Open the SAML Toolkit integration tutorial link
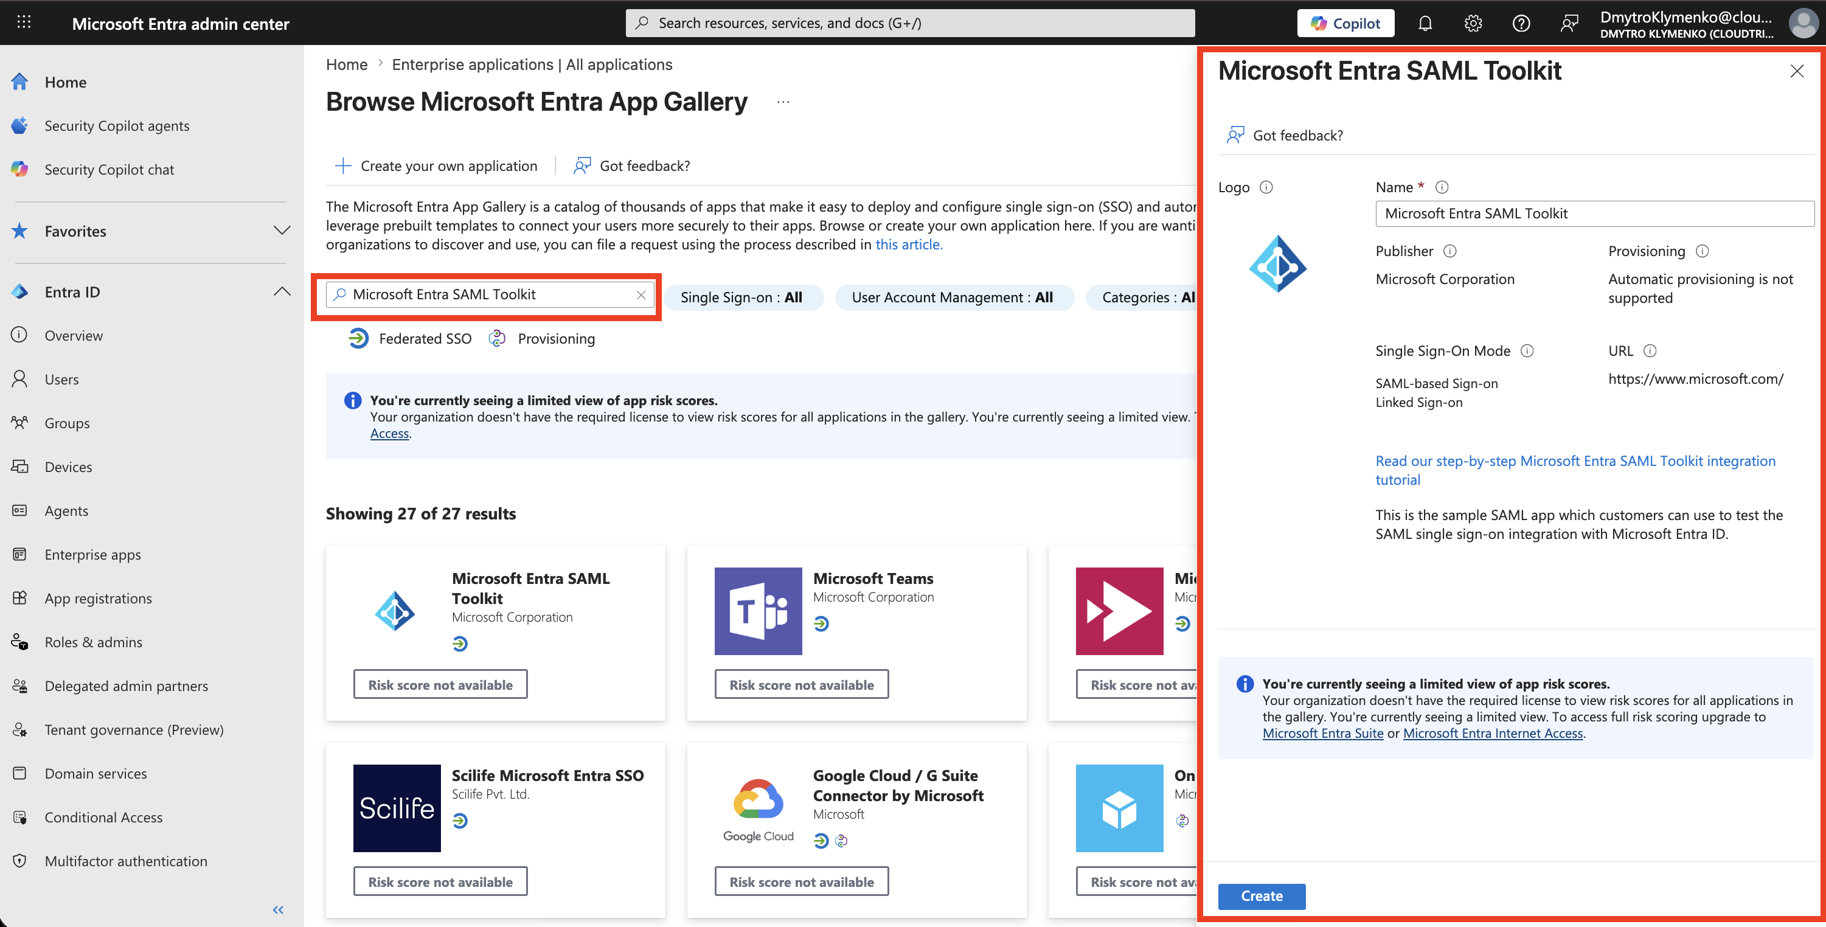Screen dimensions: 1826x927 [x=1575, y=471]
